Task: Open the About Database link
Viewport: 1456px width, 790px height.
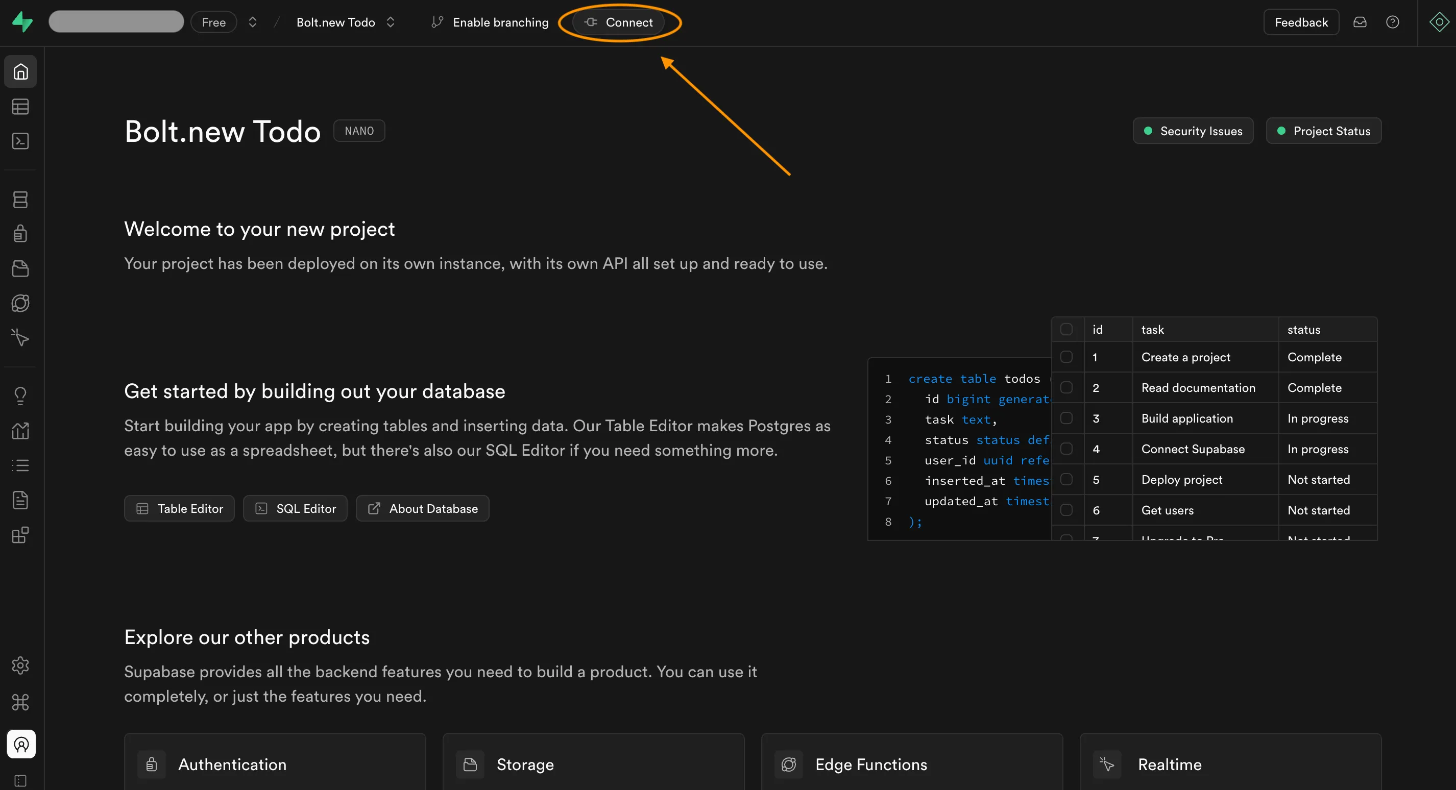Action: [x=422, y=508]
